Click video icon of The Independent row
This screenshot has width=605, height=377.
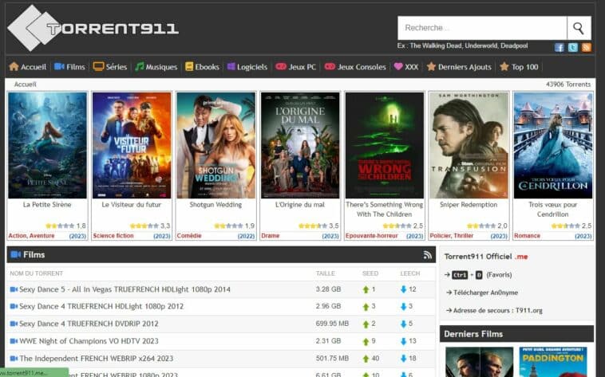click(14, 359)
